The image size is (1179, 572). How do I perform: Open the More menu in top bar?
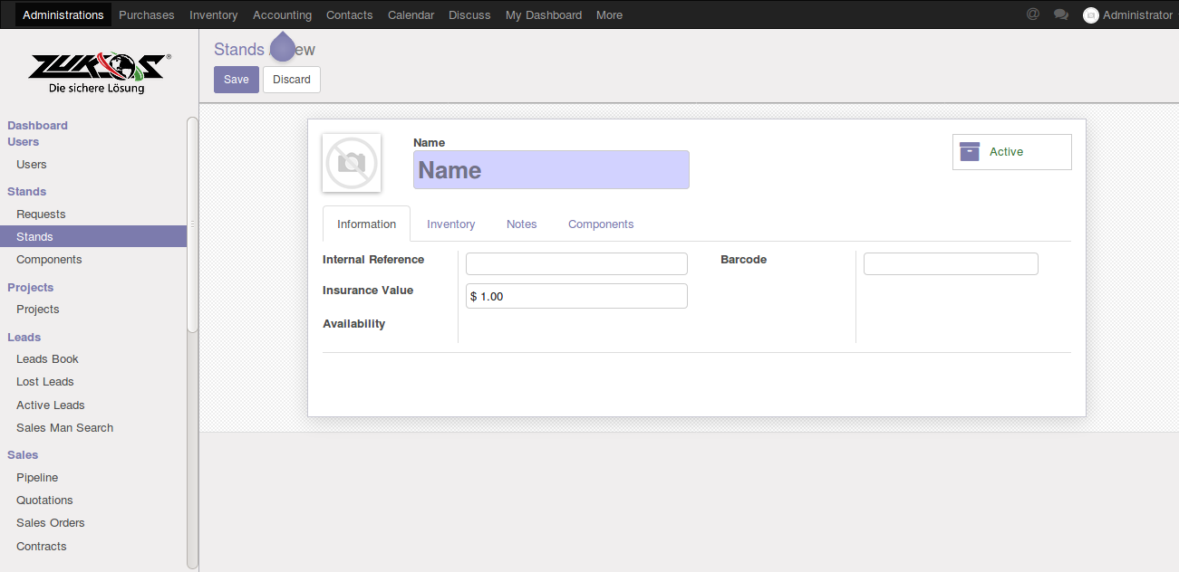coord(609,14)
